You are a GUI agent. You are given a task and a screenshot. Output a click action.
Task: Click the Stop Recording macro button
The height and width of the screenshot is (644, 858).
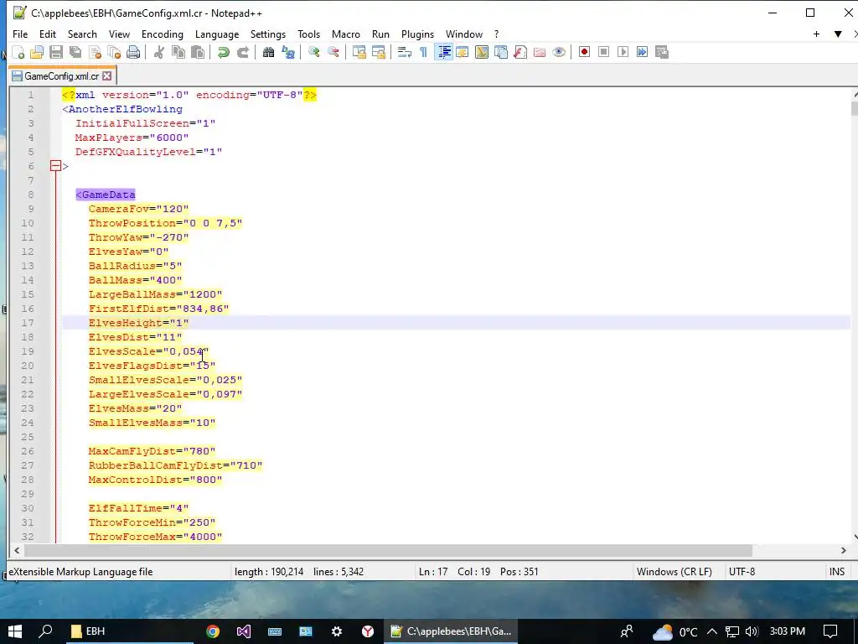click(603, 52)
